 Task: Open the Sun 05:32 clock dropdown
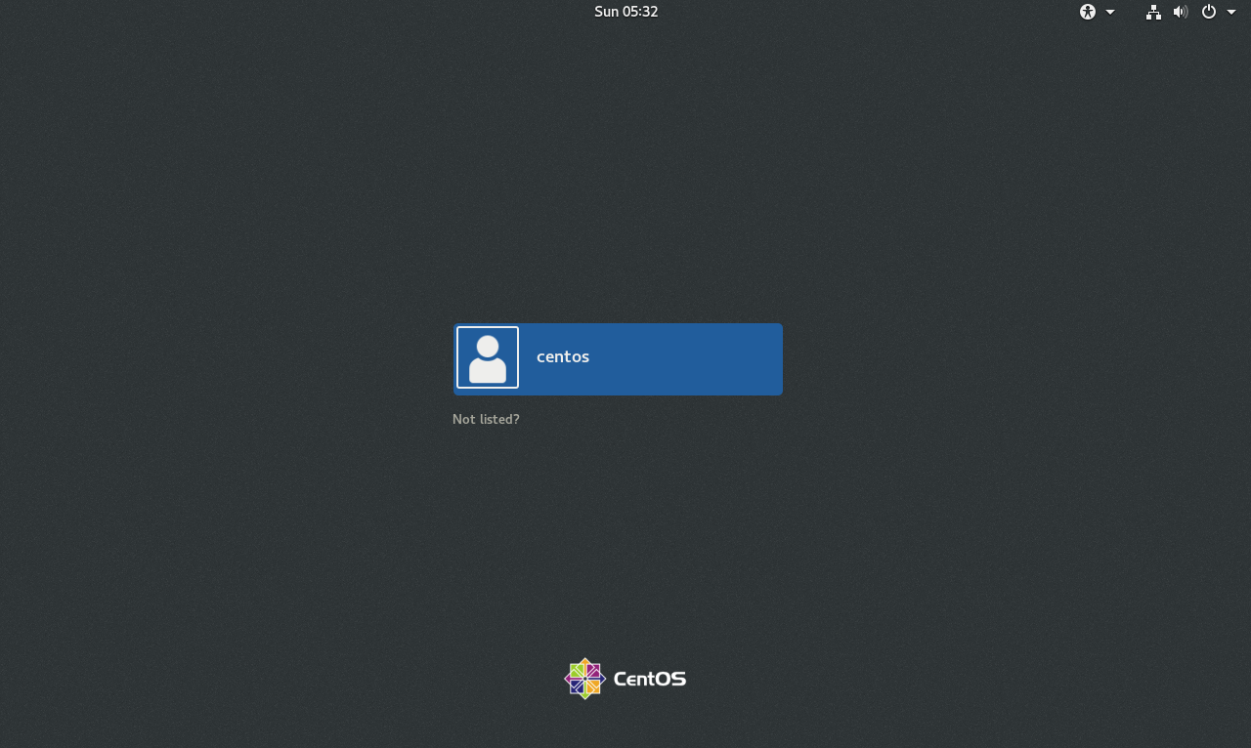[625, 12]
